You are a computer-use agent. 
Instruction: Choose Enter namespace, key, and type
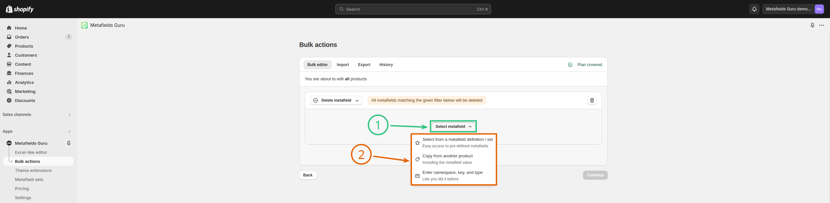click(x=454, y=176)
